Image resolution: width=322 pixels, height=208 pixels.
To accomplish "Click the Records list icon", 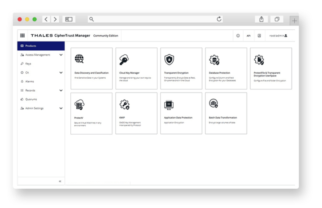I will (22, 90).
